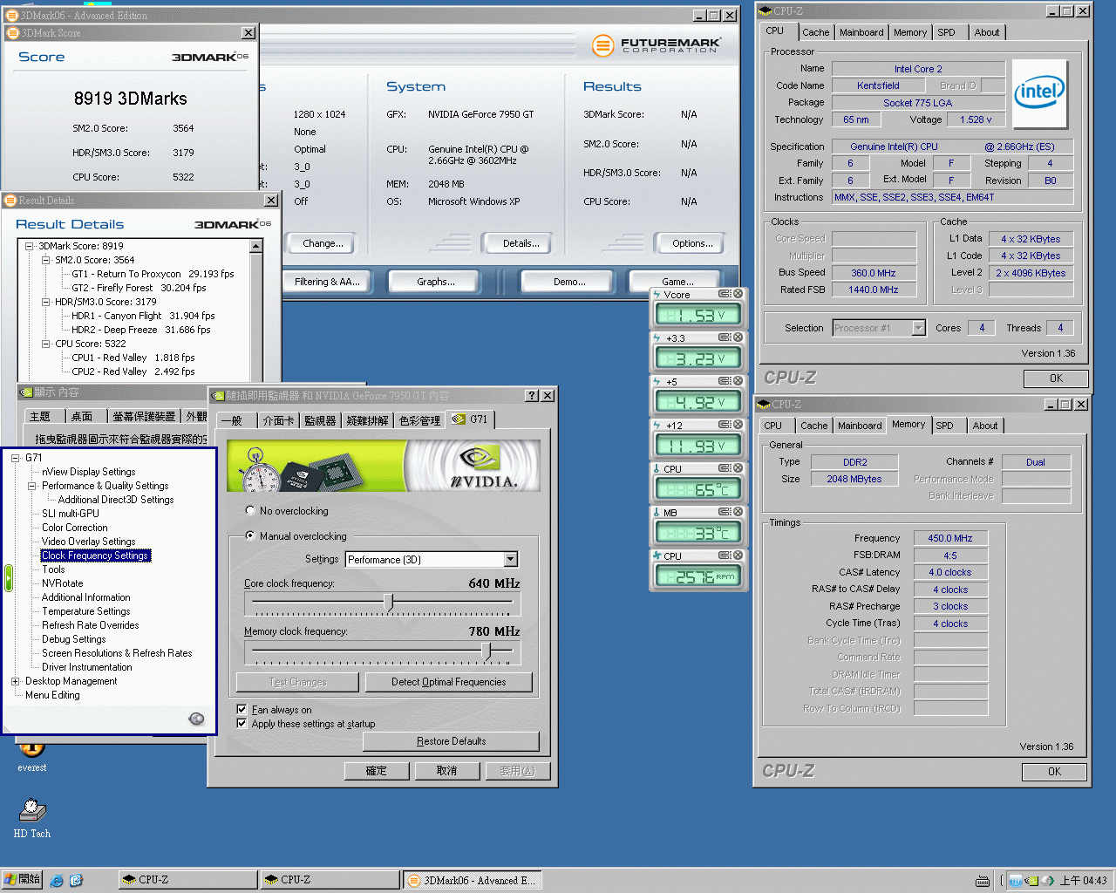Click the Graphs... button in 3DMark06
The height and width of the screenshot is (893, 1116).
point(436,282)
